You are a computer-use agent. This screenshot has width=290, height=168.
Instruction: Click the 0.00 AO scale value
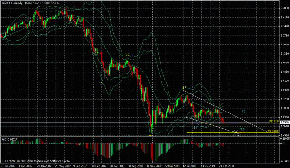pyautogui.click(x=283, y=143)
